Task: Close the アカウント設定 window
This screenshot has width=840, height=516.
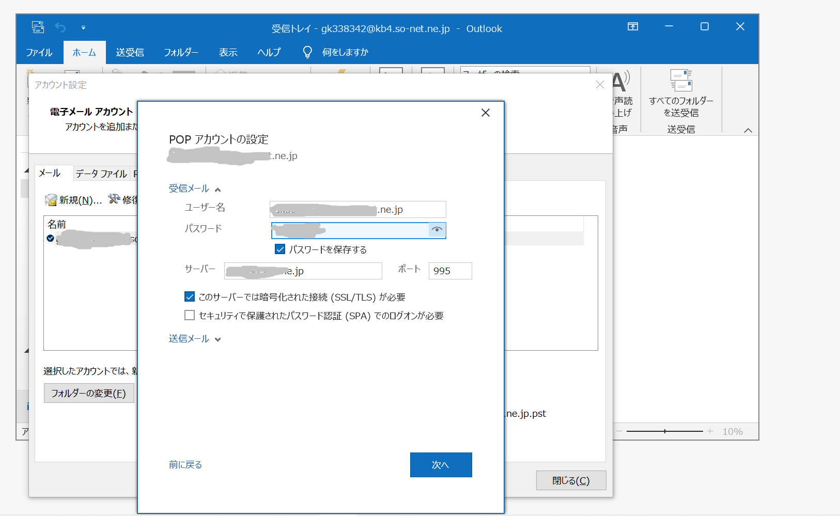Action: click(x=600, y=84)
